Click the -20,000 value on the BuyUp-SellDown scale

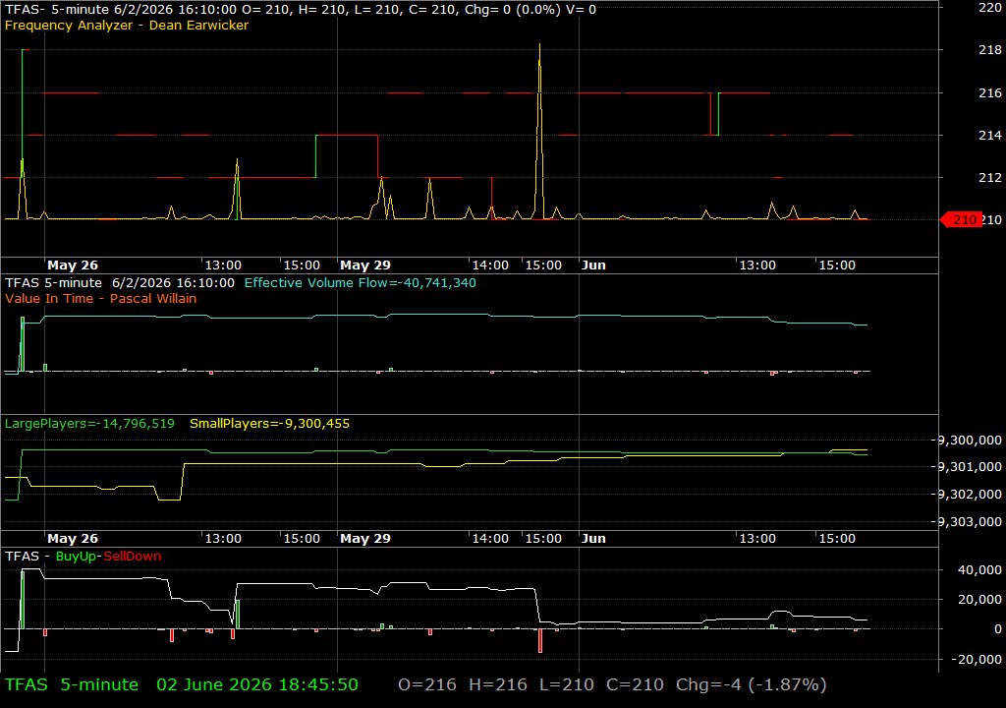(977, 659)
